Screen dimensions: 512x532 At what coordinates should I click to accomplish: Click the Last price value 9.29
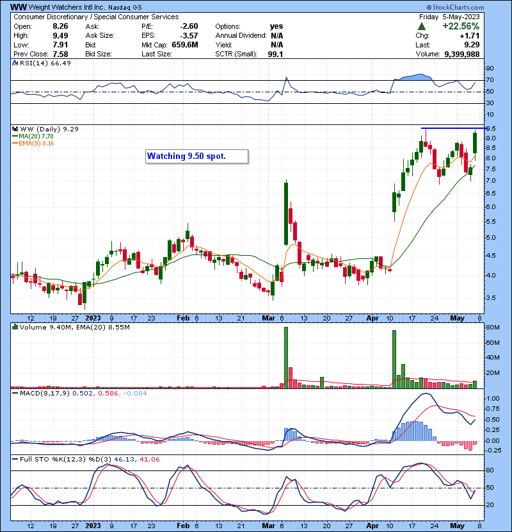(472, 45)
